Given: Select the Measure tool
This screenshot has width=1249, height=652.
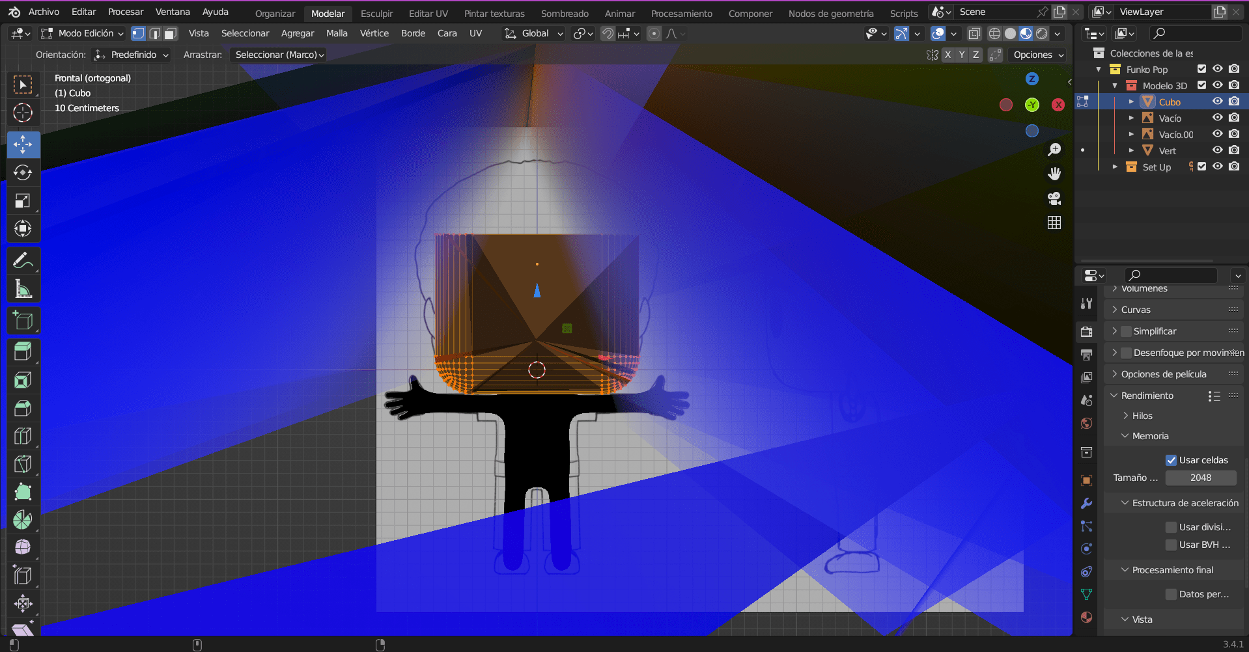Looking at the screenshot, I should [23, 288].
